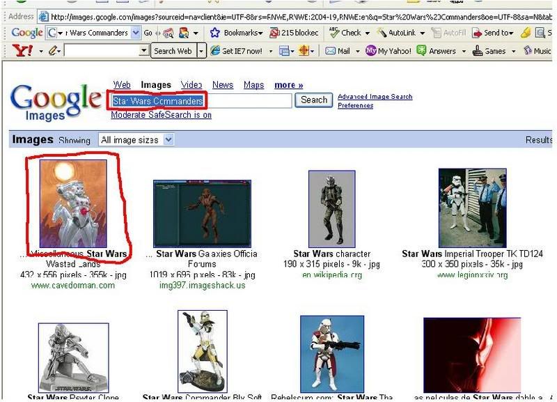Viewport: 557px width, 402px height.
Task: Expand the Mail dropdown arrow
Action: [358, 52]
